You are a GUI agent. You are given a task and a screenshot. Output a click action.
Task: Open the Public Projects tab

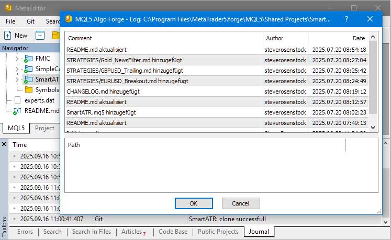pos(218,232)
